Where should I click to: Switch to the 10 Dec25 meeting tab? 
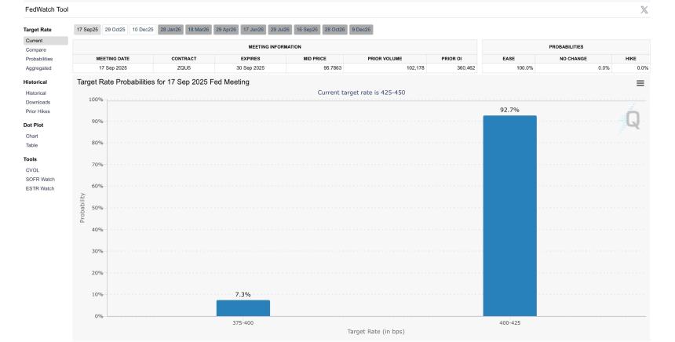143,29
